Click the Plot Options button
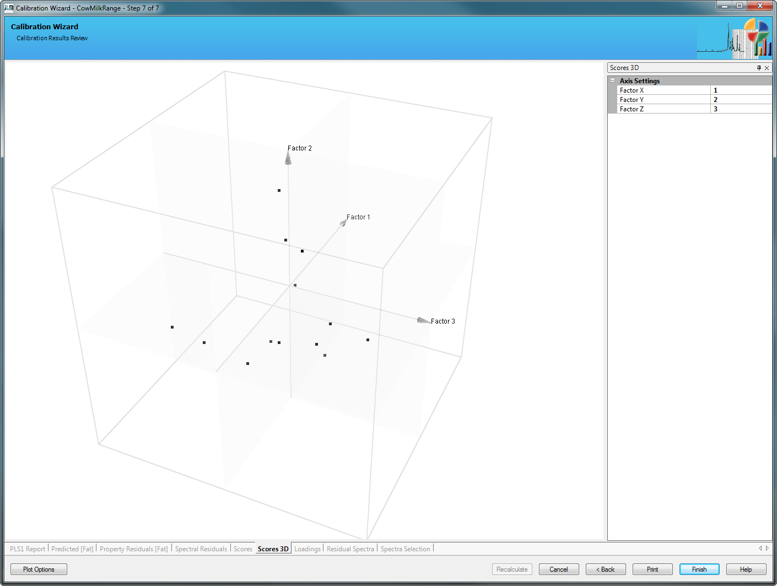The width and height of the screenshot is (777, 586). tap(39, 569)
